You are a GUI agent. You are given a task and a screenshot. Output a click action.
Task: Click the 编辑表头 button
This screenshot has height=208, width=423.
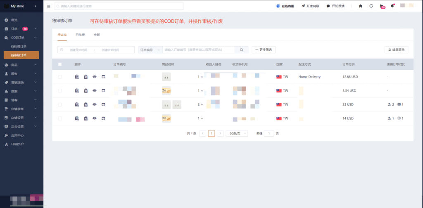coord(396,50)
